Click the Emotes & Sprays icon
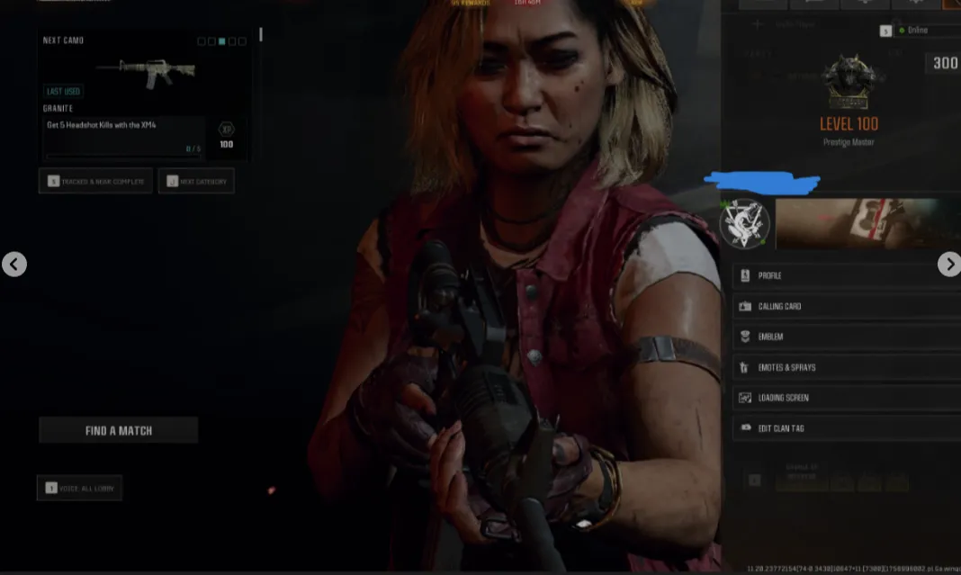 pyautogui.click(x=745, y=367)
